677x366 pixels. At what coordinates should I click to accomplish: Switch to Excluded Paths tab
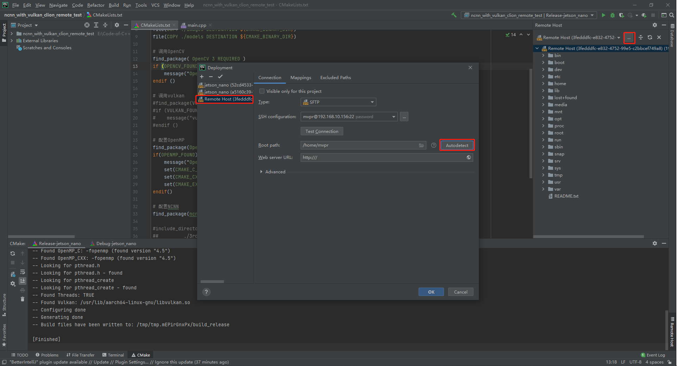pos(336,78)
